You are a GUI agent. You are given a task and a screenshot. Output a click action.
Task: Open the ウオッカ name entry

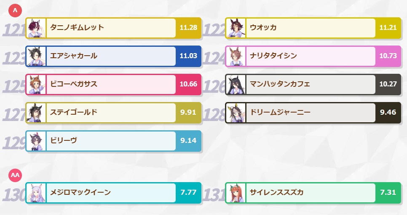(311, 28)
